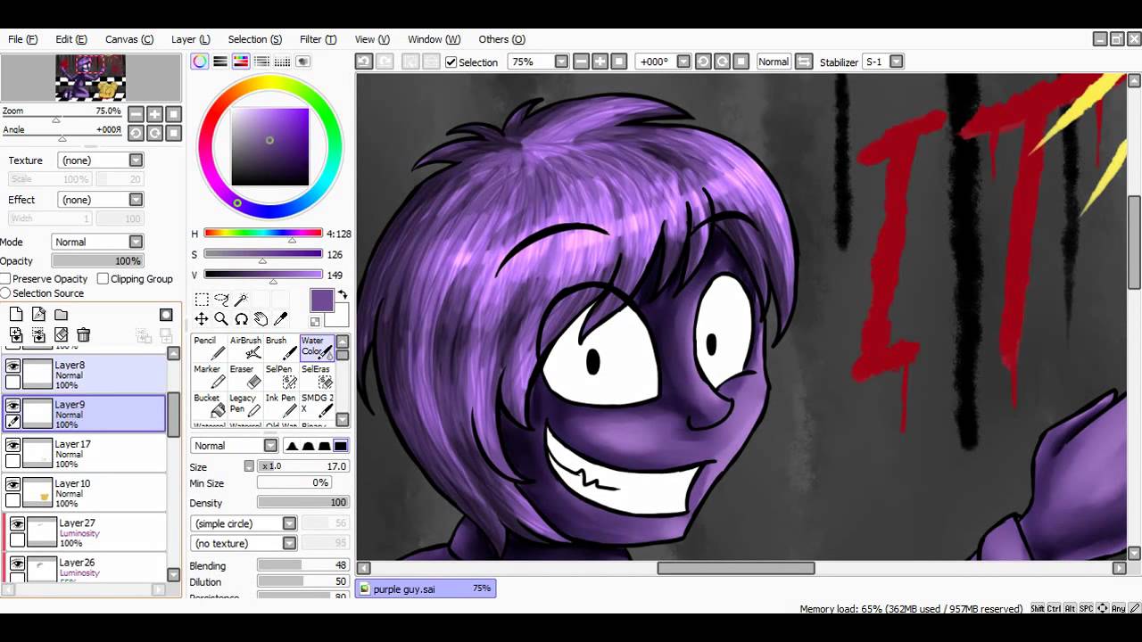1142x642 pixels.
Task: Select the Marker tool
Action: click(209, 376)
